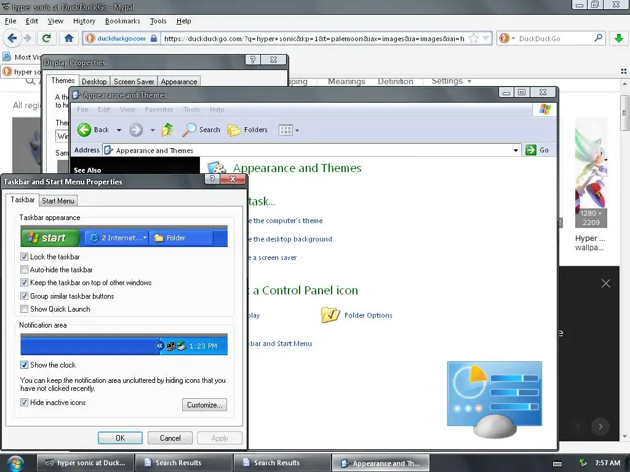Click the lock icon in address bar
The image size is (630, 472).
tap(153, 38)
